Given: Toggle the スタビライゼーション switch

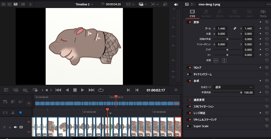Looking at the screenshot, I should point(189,107).
